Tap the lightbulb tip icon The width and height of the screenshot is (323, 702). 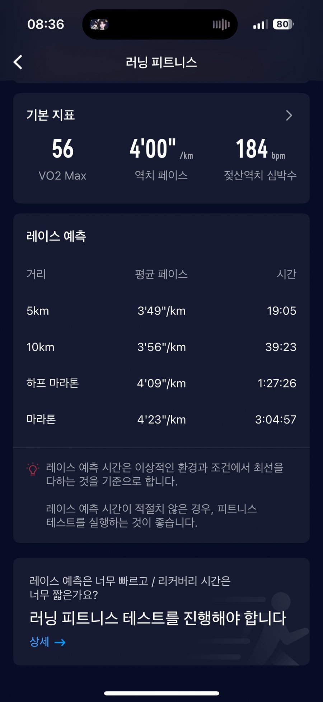click(33, 469)
